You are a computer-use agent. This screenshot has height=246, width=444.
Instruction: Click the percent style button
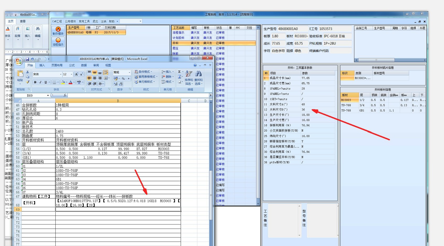(123, 78)
